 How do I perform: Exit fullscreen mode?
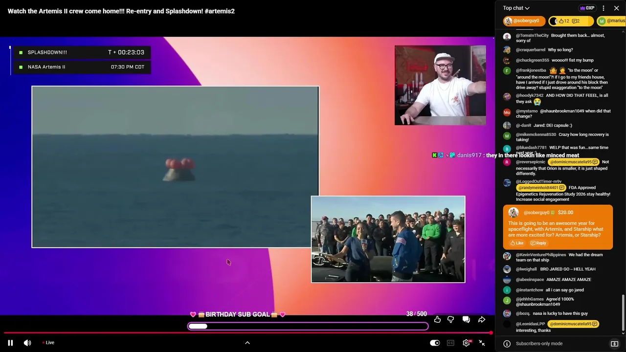482,343
